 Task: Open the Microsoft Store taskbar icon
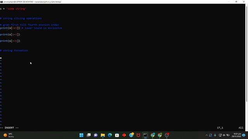pyautogui.click(x=117, y=135)
